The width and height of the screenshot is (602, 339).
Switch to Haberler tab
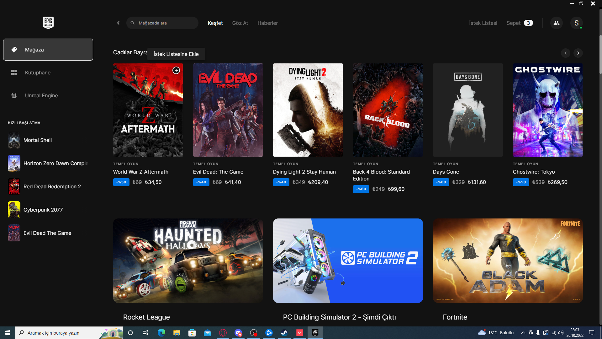[x=267, y=23]
